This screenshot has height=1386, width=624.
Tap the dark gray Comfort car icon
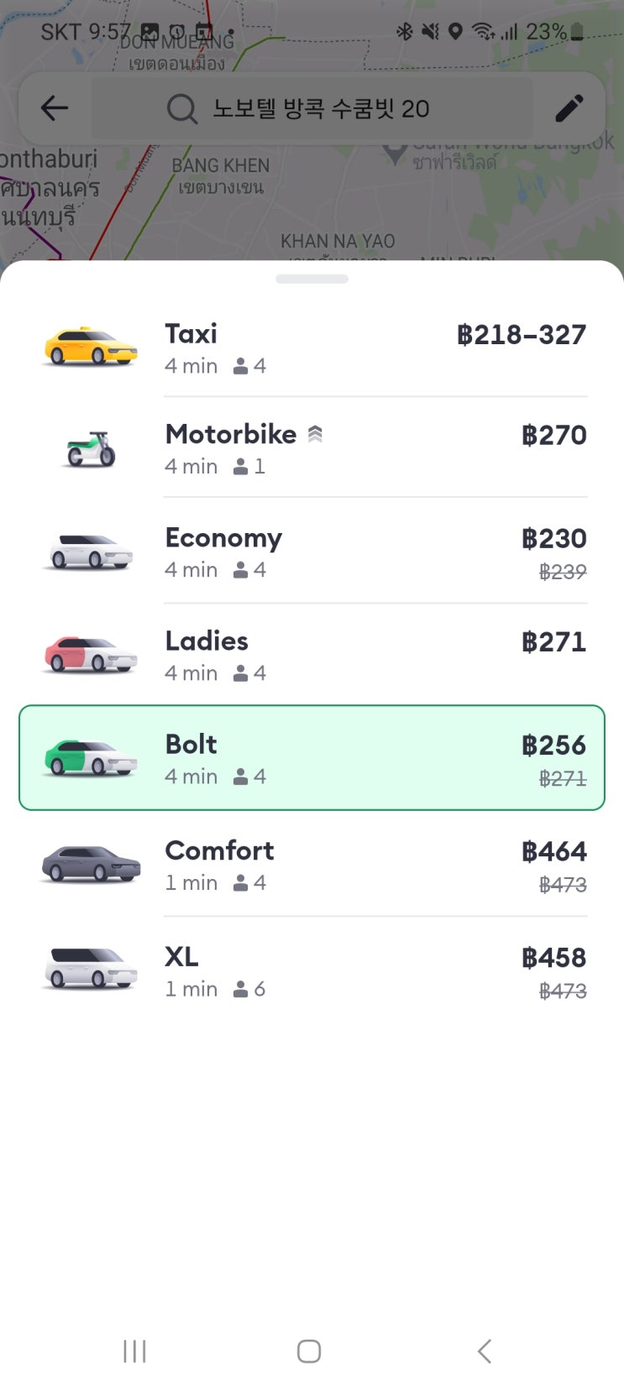(x=91, y=864)
